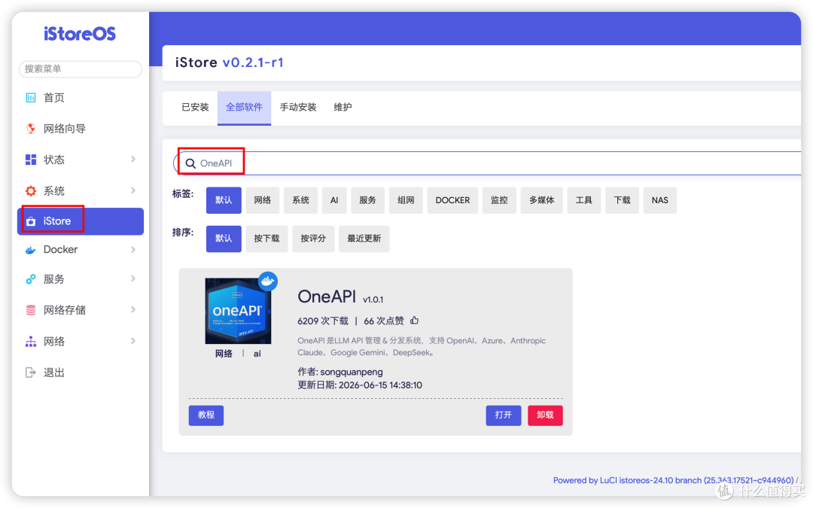Click the Docker whale icon in sidebar
The width and height of the screenshot is (813, 508).
click(31, 250)
